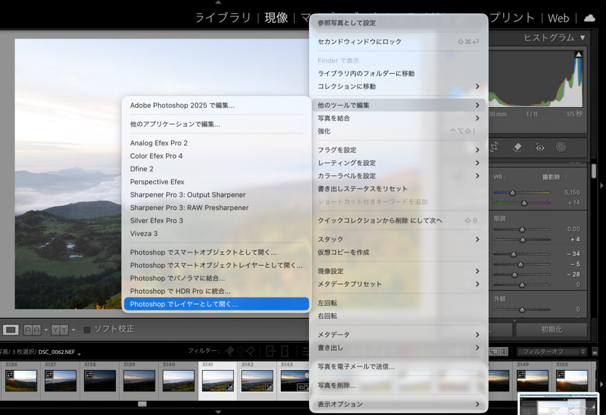Click the YY before/after view button
Image resolution: width=606 pixels, height=415 pixels.
click(59, 329)
